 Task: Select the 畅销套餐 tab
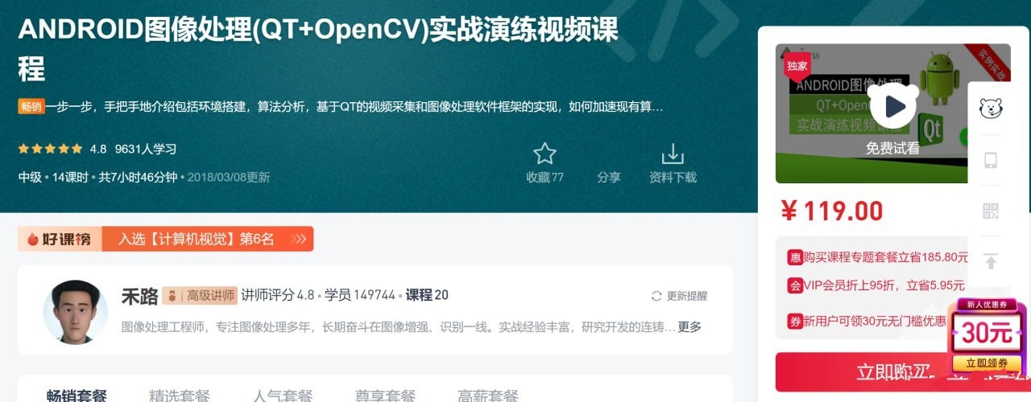(x=77, y=395)
